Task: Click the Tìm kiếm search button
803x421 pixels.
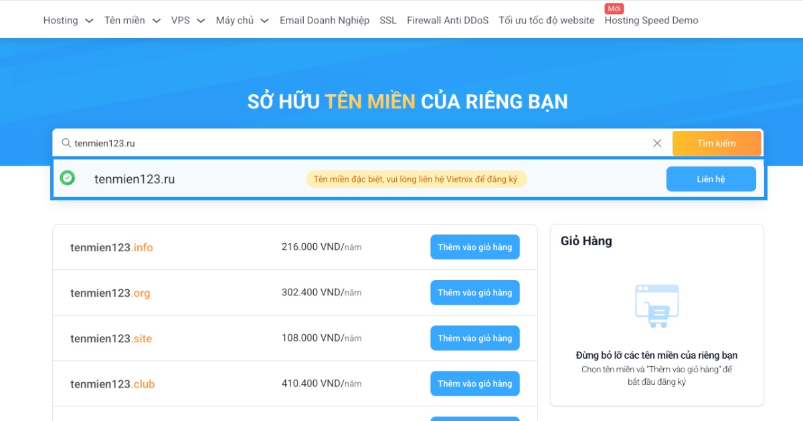Action: pyautogui.click(x=717, y=142)
